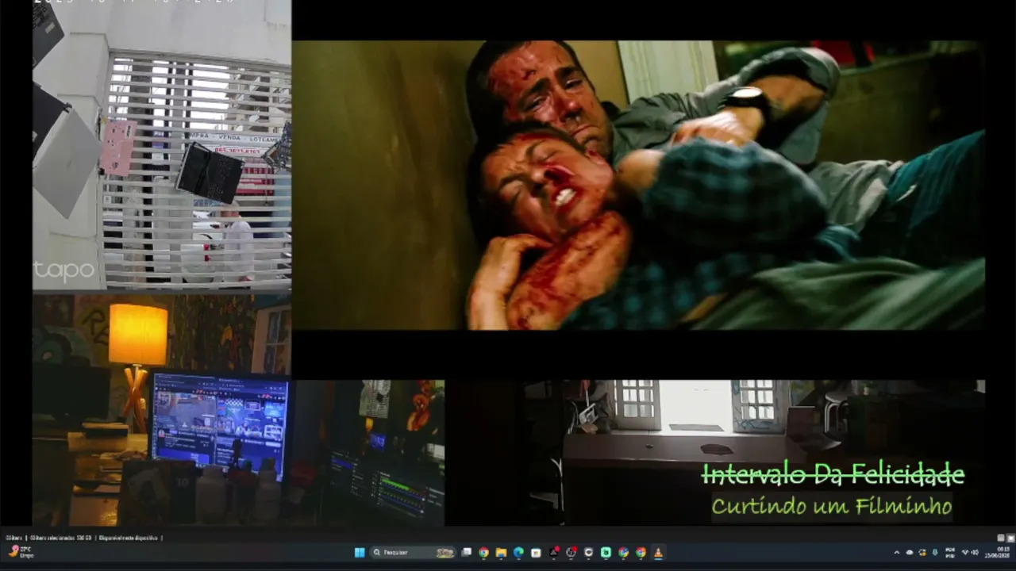Screen dimensions: 1016x571
Task: Switch to VLC media player in taskbar
Action: [658, 553]
